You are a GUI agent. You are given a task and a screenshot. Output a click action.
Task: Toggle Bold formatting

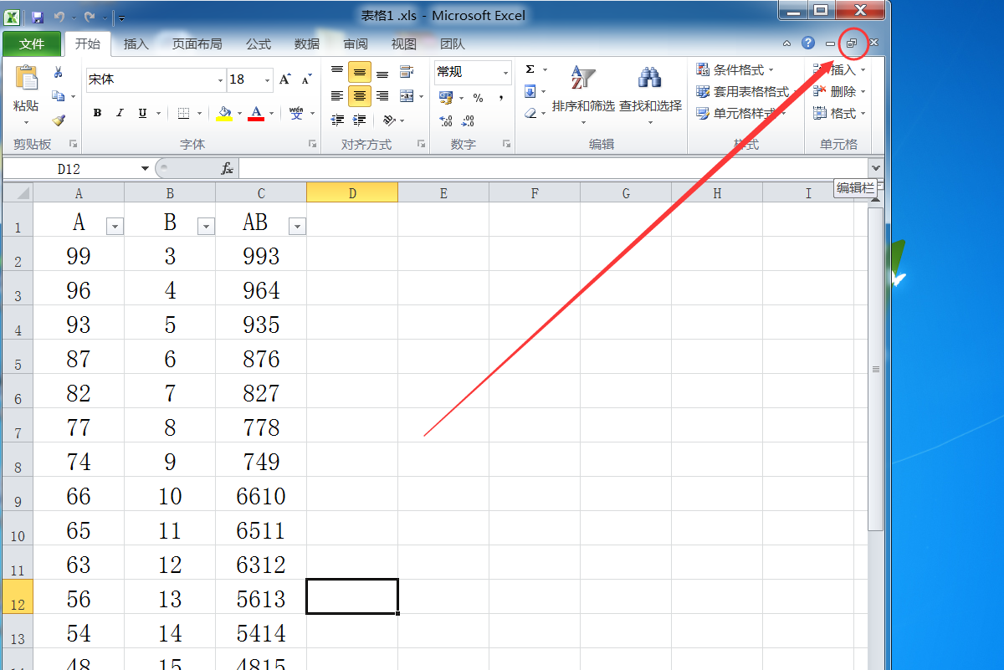(x=97, y=113)
